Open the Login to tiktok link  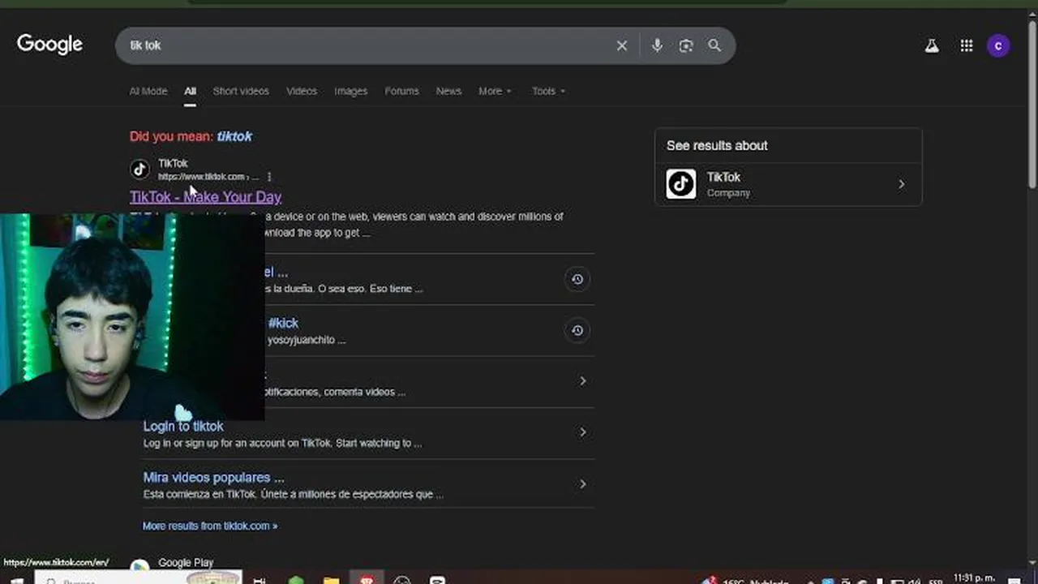click(183, 426)
